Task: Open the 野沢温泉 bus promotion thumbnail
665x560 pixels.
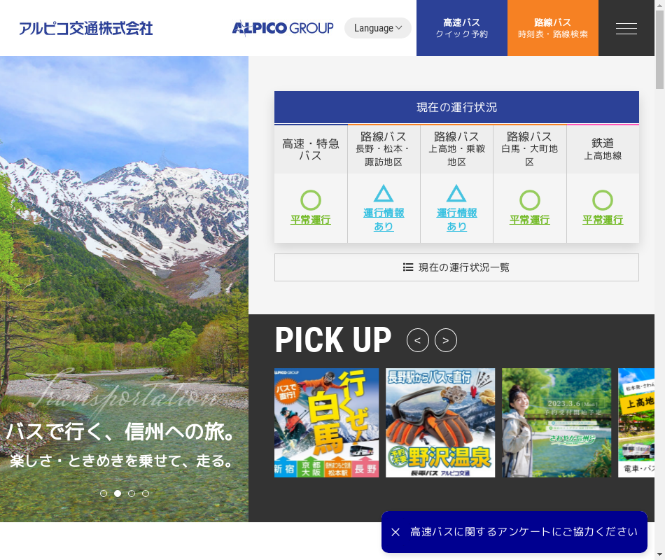Action: point(440,423)
